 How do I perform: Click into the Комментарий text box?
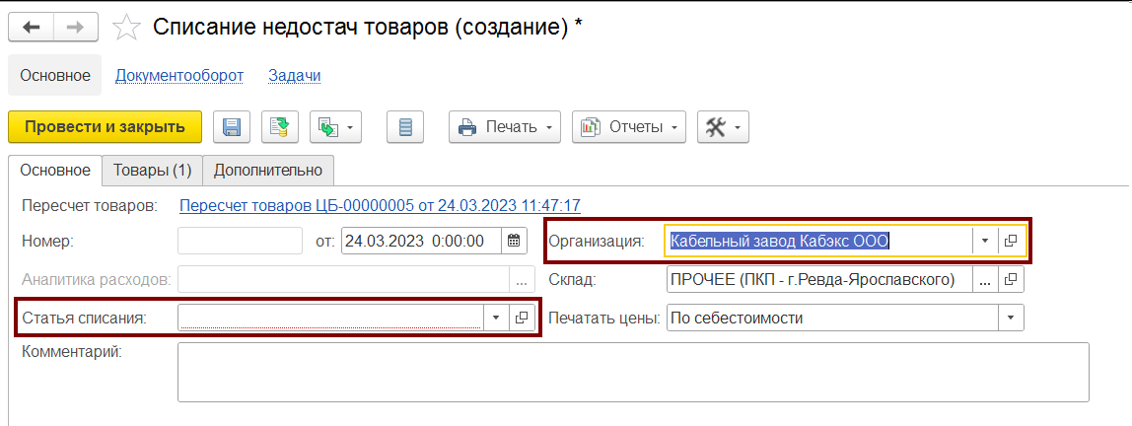click(633, 372)
